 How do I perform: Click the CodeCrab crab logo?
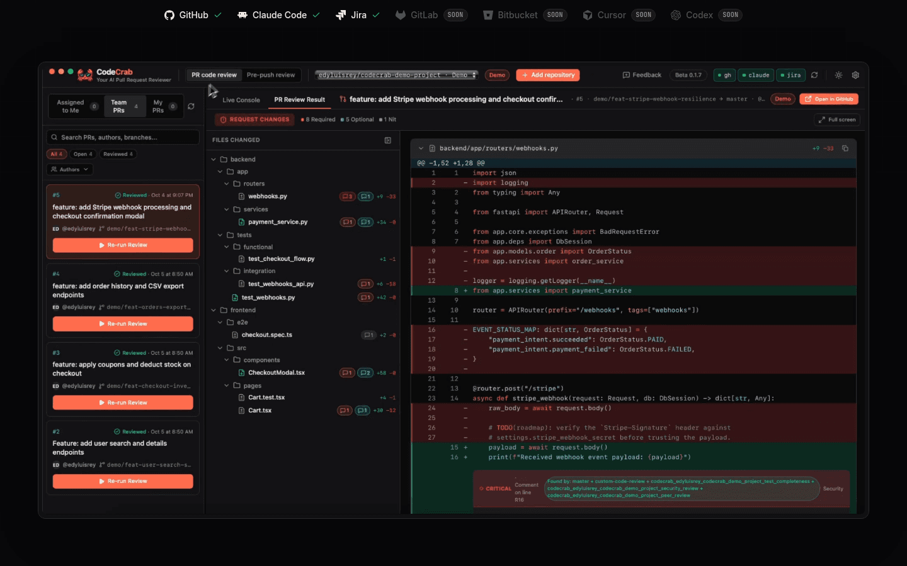click(x=85, y=75)
